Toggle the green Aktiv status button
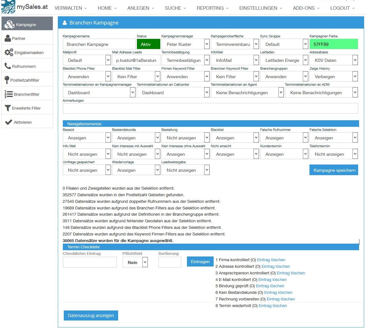Screen dimensions: 366x329 148,44
